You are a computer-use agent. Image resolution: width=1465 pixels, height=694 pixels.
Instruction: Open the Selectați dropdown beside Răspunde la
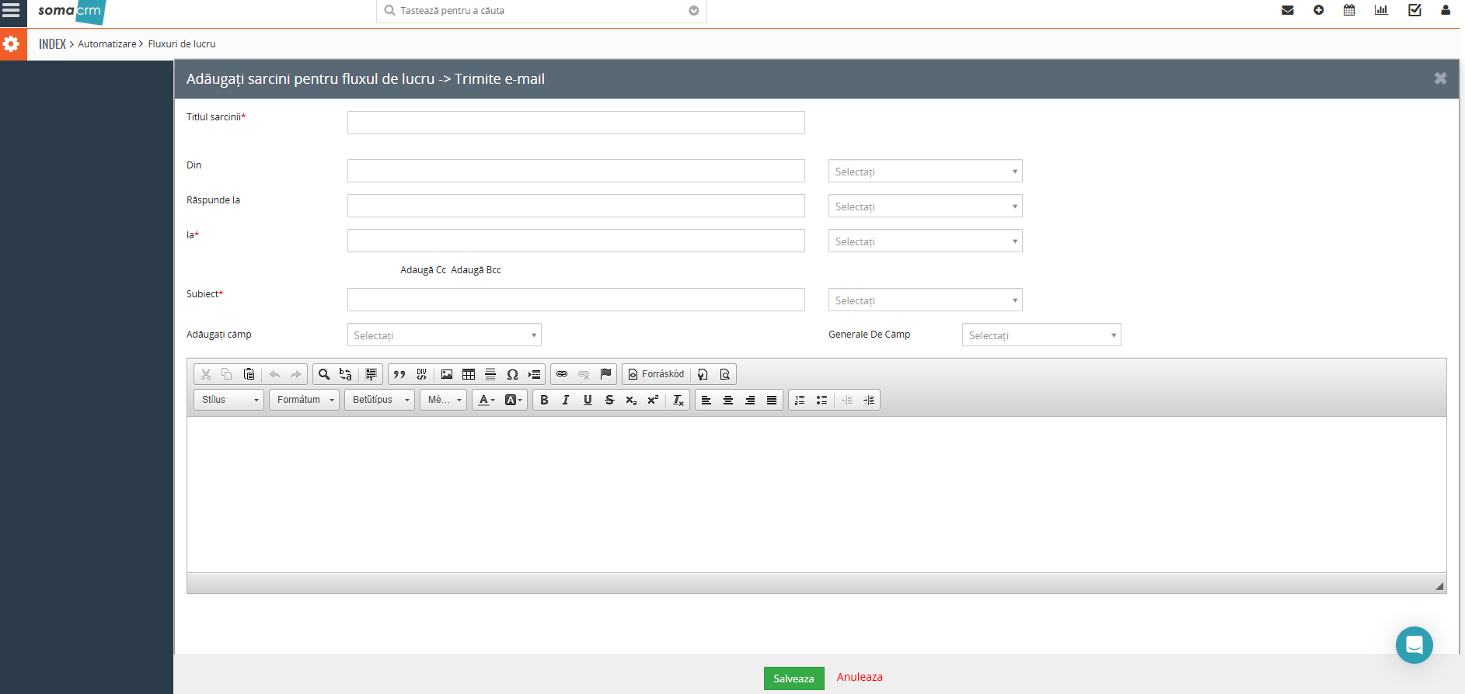tap(925, 206)
